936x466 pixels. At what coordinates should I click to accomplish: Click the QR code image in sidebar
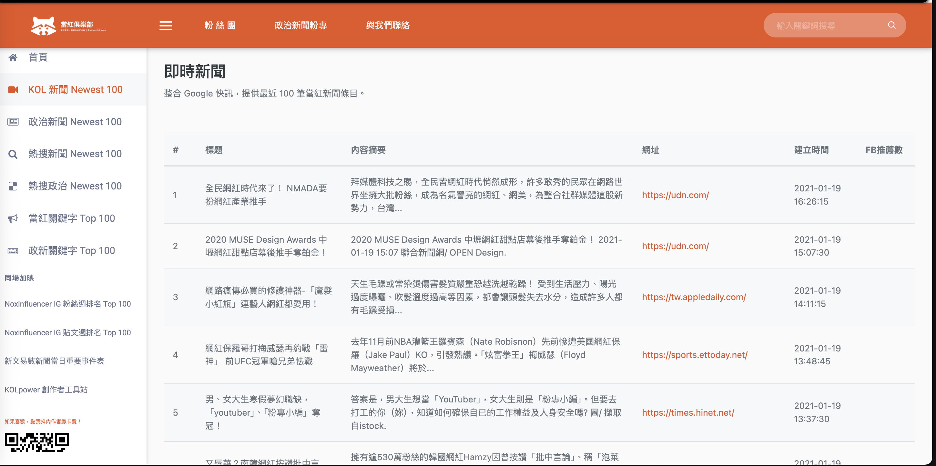[37, 442]
